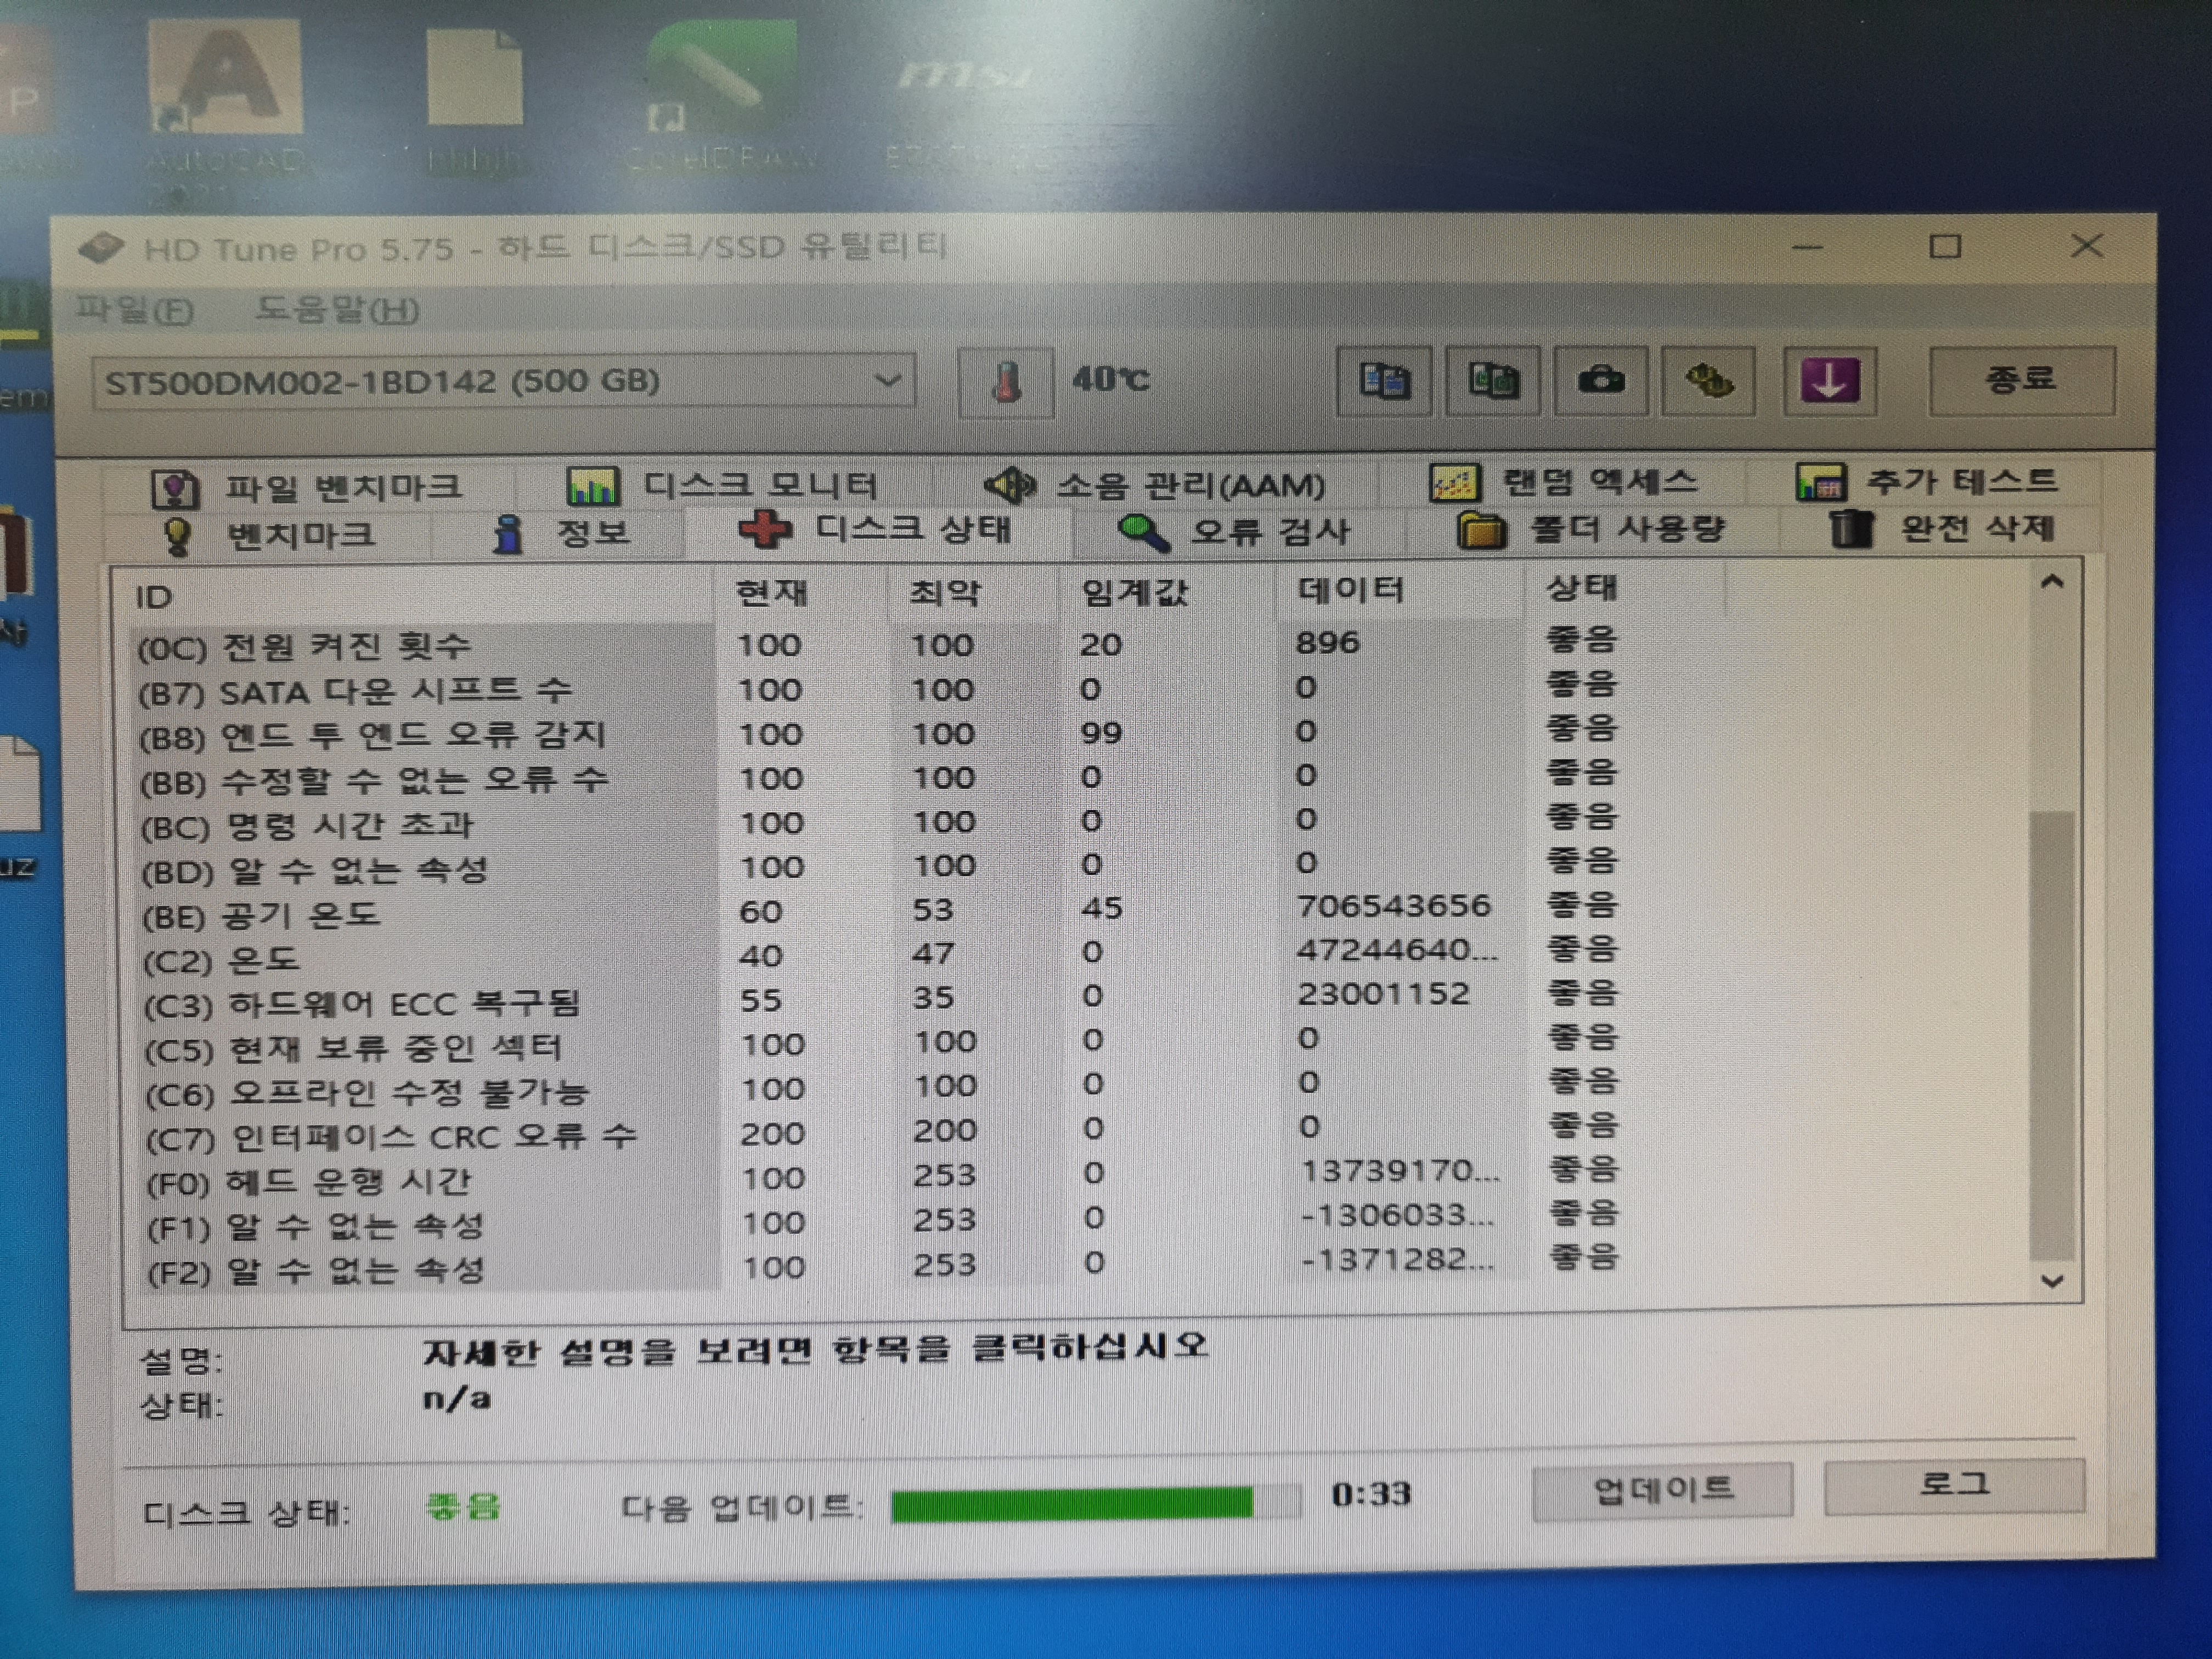Click scrollbar up arrow in SMART list
The height and width of the screenshot is (1659, 2212).
pyautogui.click(x=2052, y=582)
